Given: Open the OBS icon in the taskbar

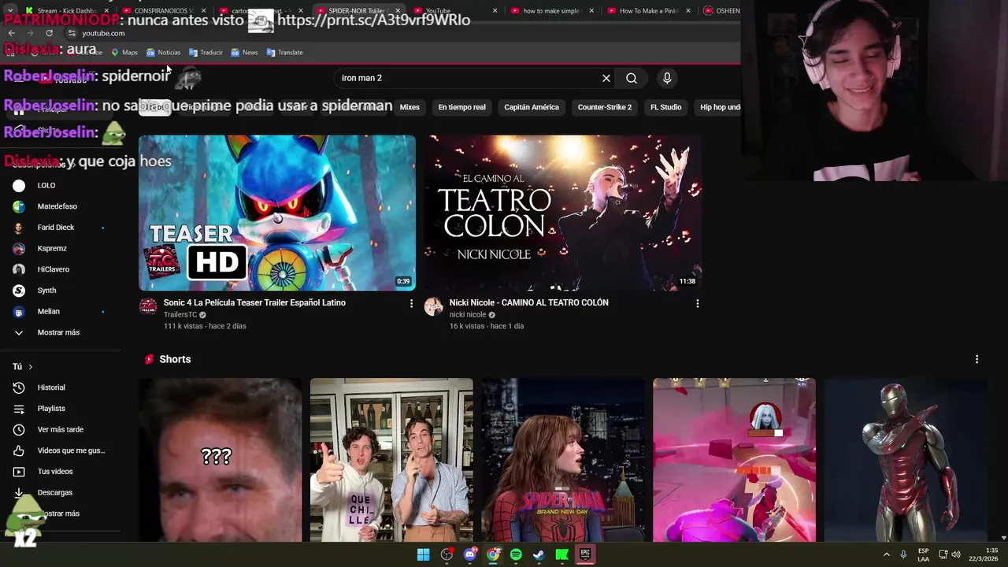Looking at the screenshot, I should [x=447, y=554].
